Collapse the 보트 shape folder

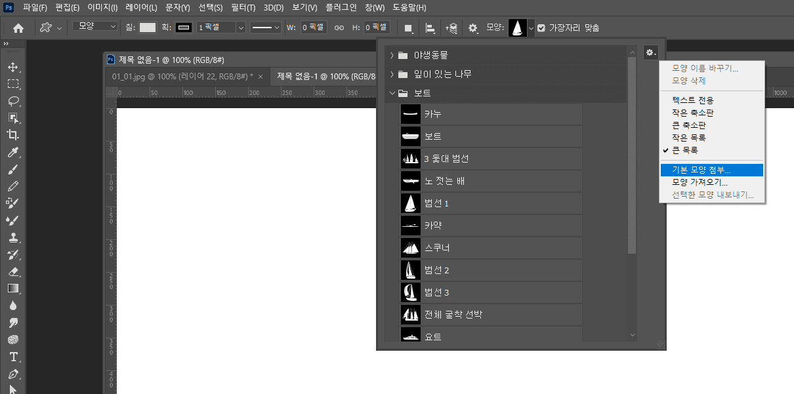click(392, 94)
